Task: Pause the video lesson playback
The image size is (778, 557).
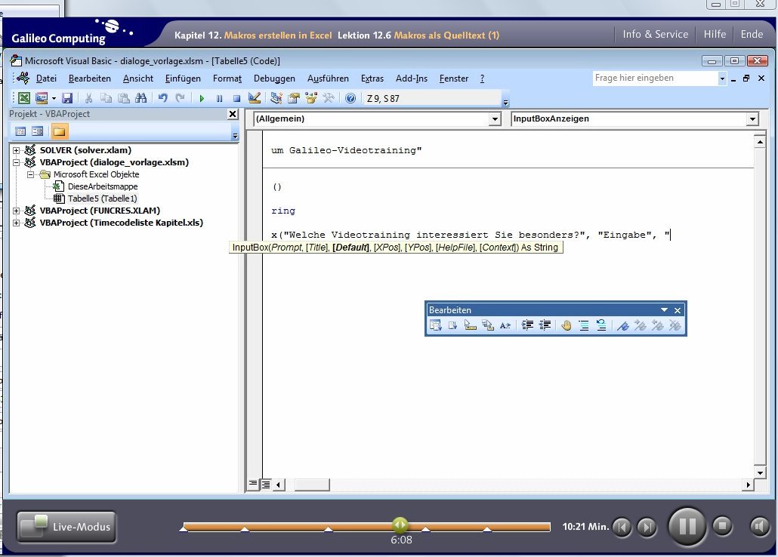Action: [x=687, y=526]
